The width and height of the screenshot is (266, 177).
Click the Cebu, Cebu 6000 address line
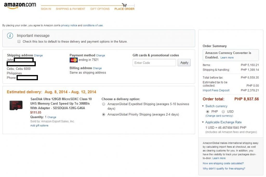[x=19, y=69]
